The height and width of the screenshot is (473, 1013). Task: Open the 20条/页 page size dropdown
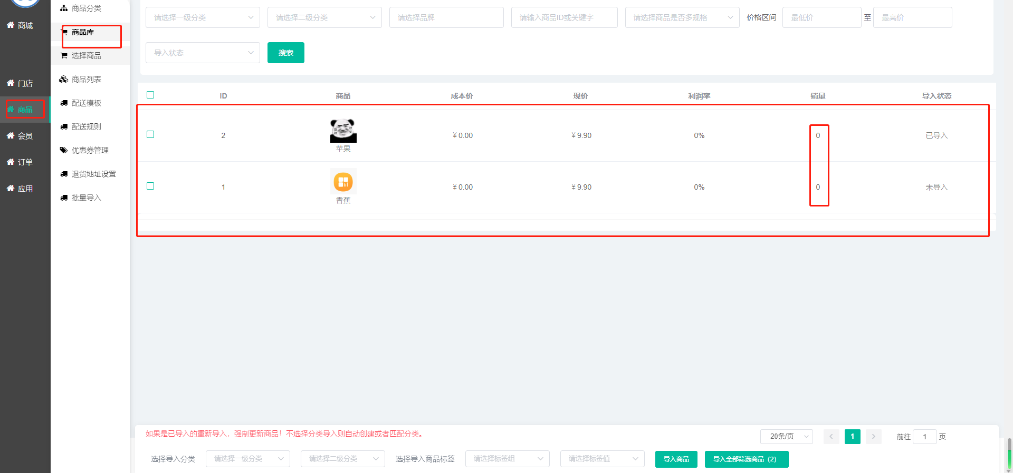point(786,436)
